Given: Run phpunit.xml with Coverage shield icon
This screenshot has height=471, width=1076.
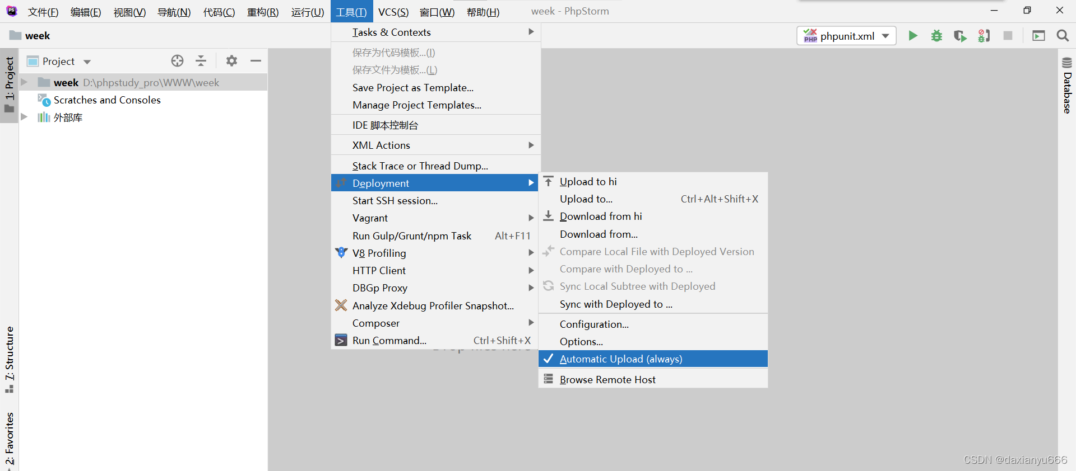Looking at the screenshot, I should coord(960,35).
